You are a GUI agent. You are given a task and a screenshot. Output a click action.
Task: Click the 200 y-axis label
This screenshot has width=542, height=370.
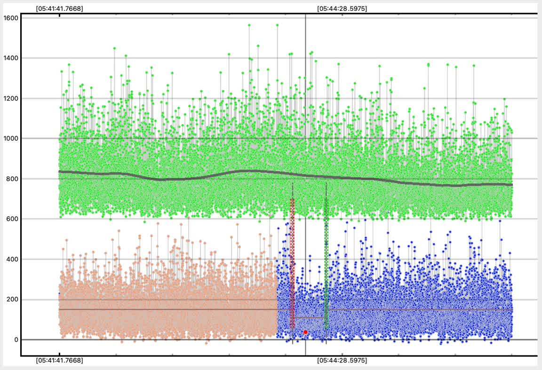coord(12,299)
